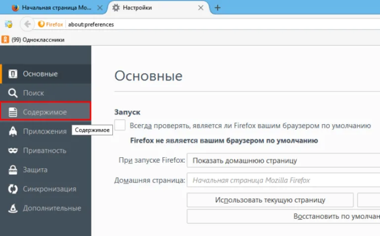The width and height of the screenshot is (380, 236).
Task: Open the Содержимое settings section
Action: (46, 111)
